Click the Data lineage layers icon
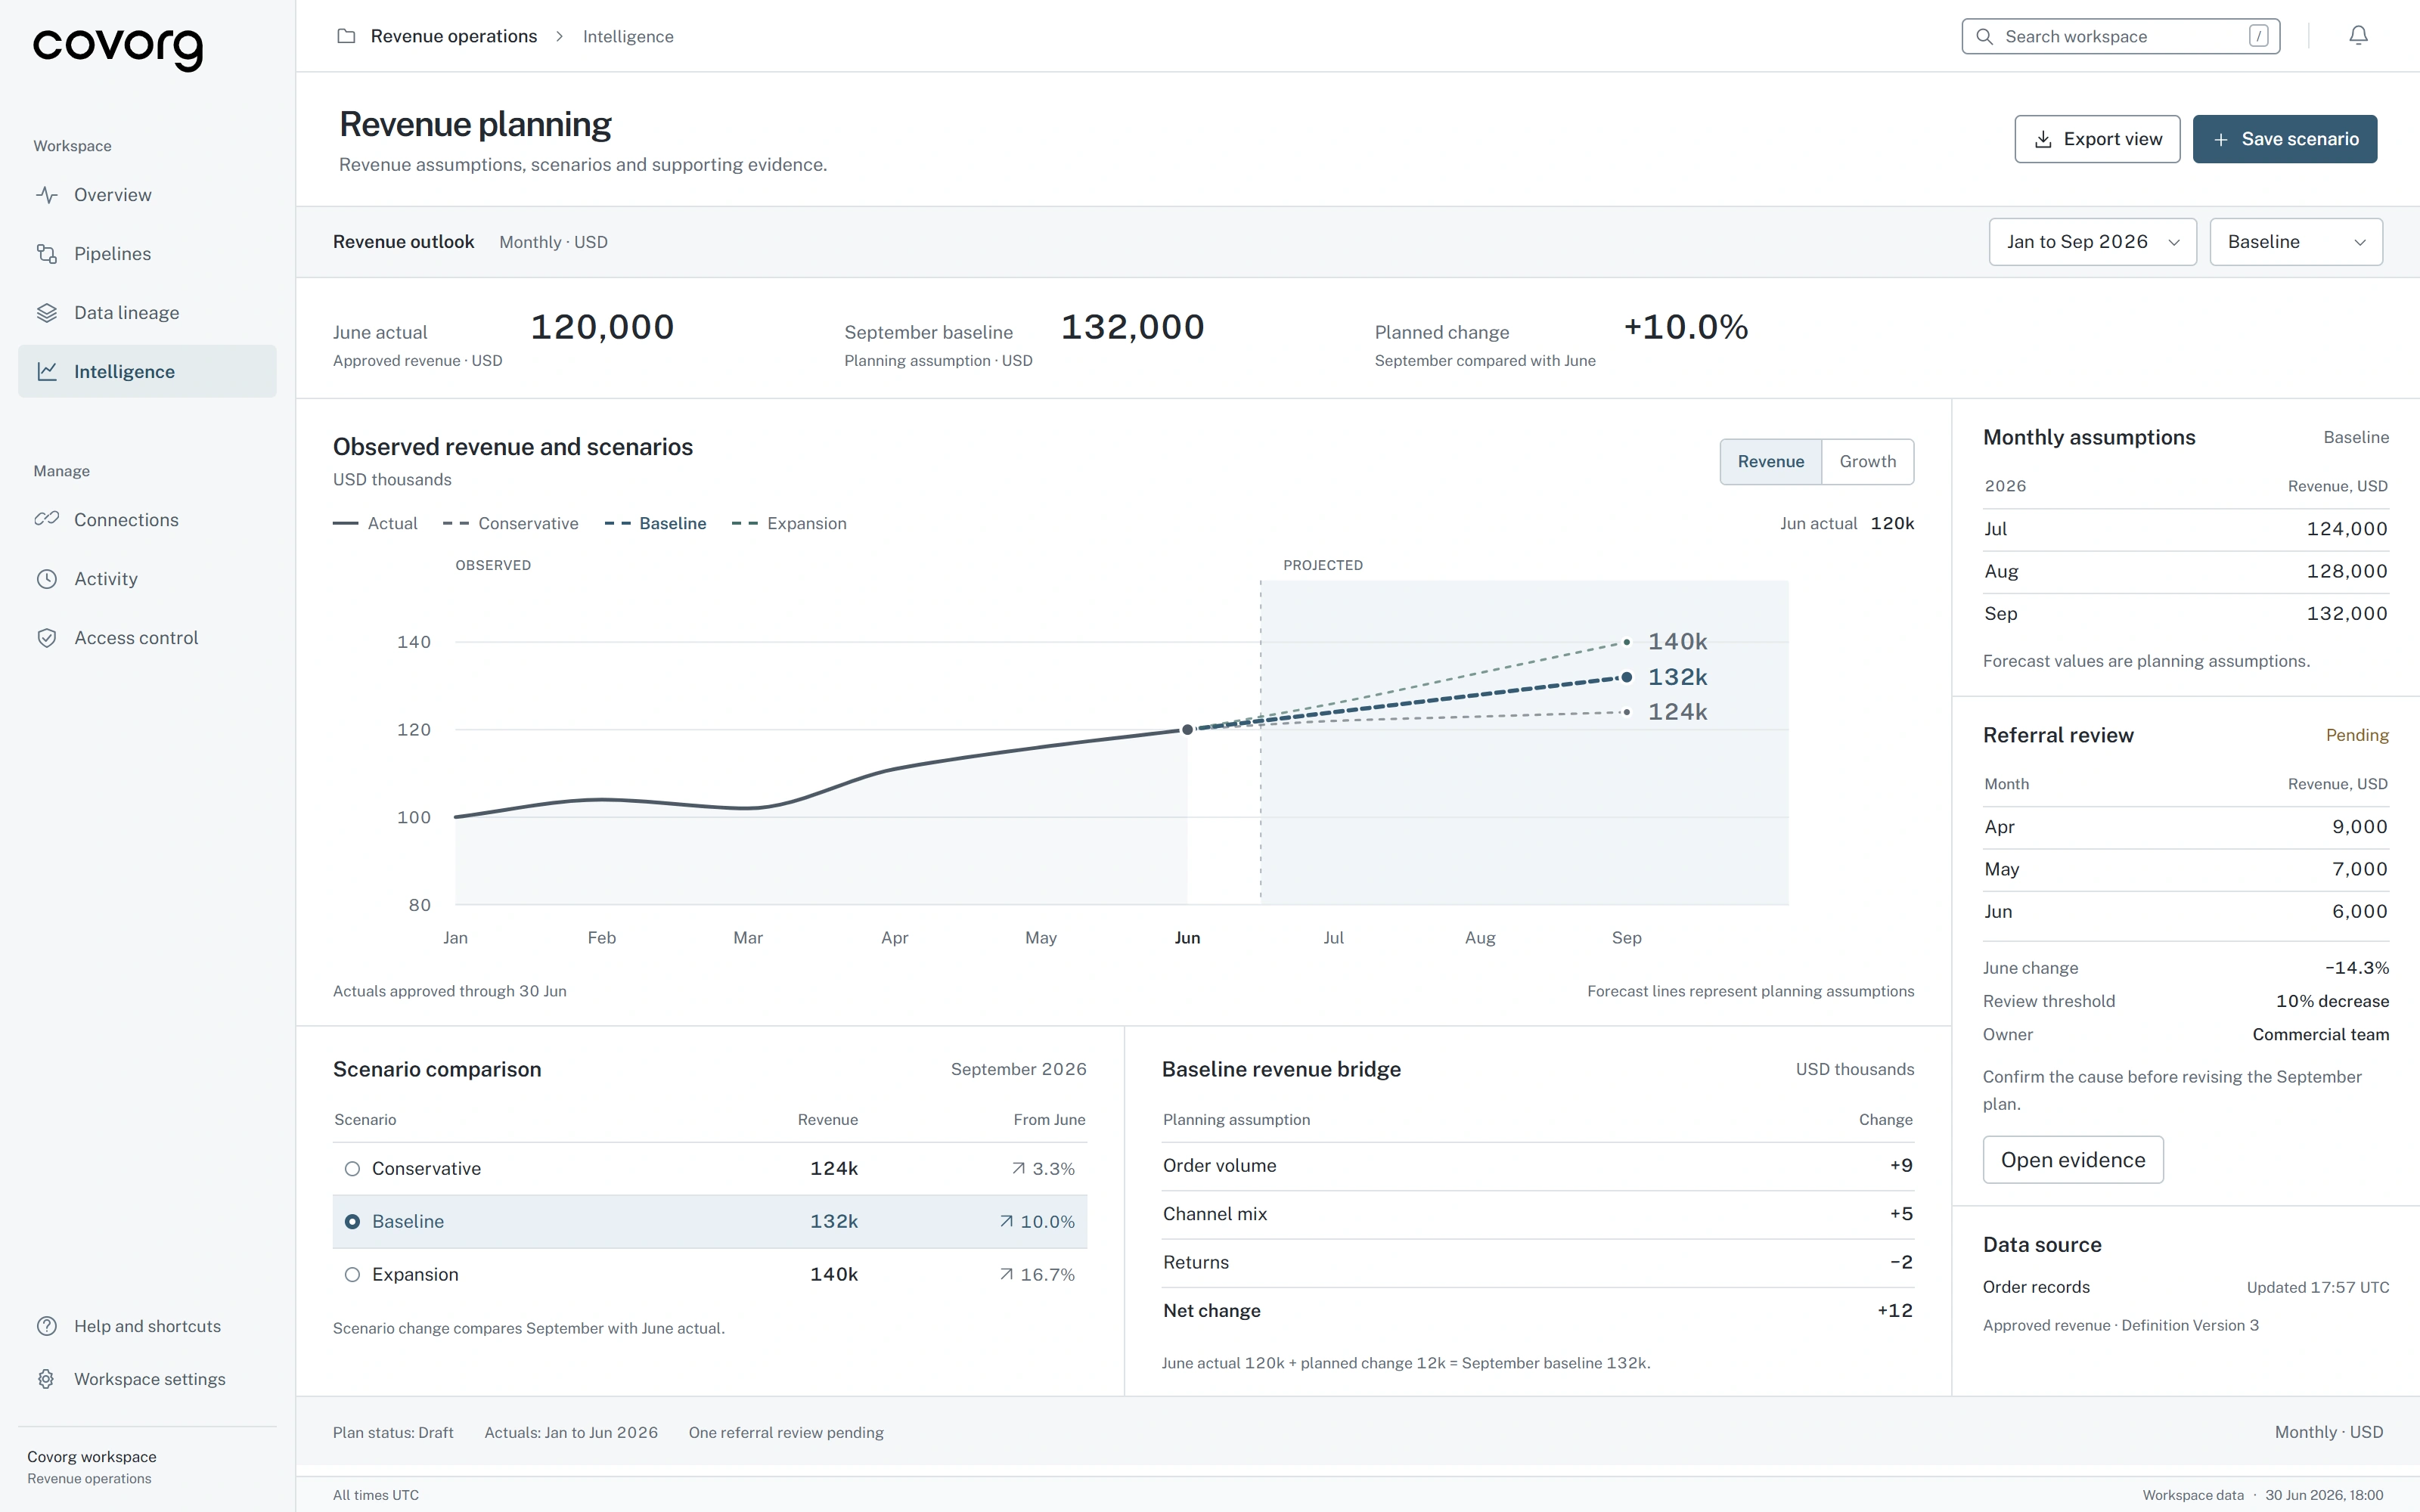The image size is (2420, 1512). point(46,313)
